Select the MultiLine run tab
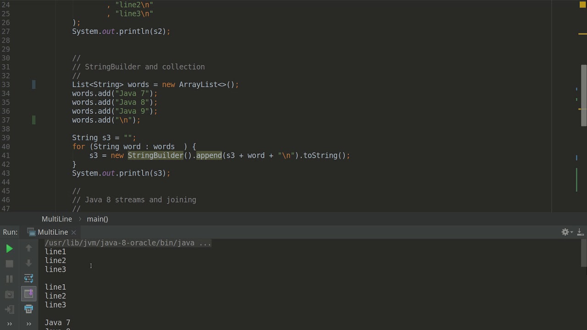The width and height of the screenshot is (587, 330). [x=48, y=232]
